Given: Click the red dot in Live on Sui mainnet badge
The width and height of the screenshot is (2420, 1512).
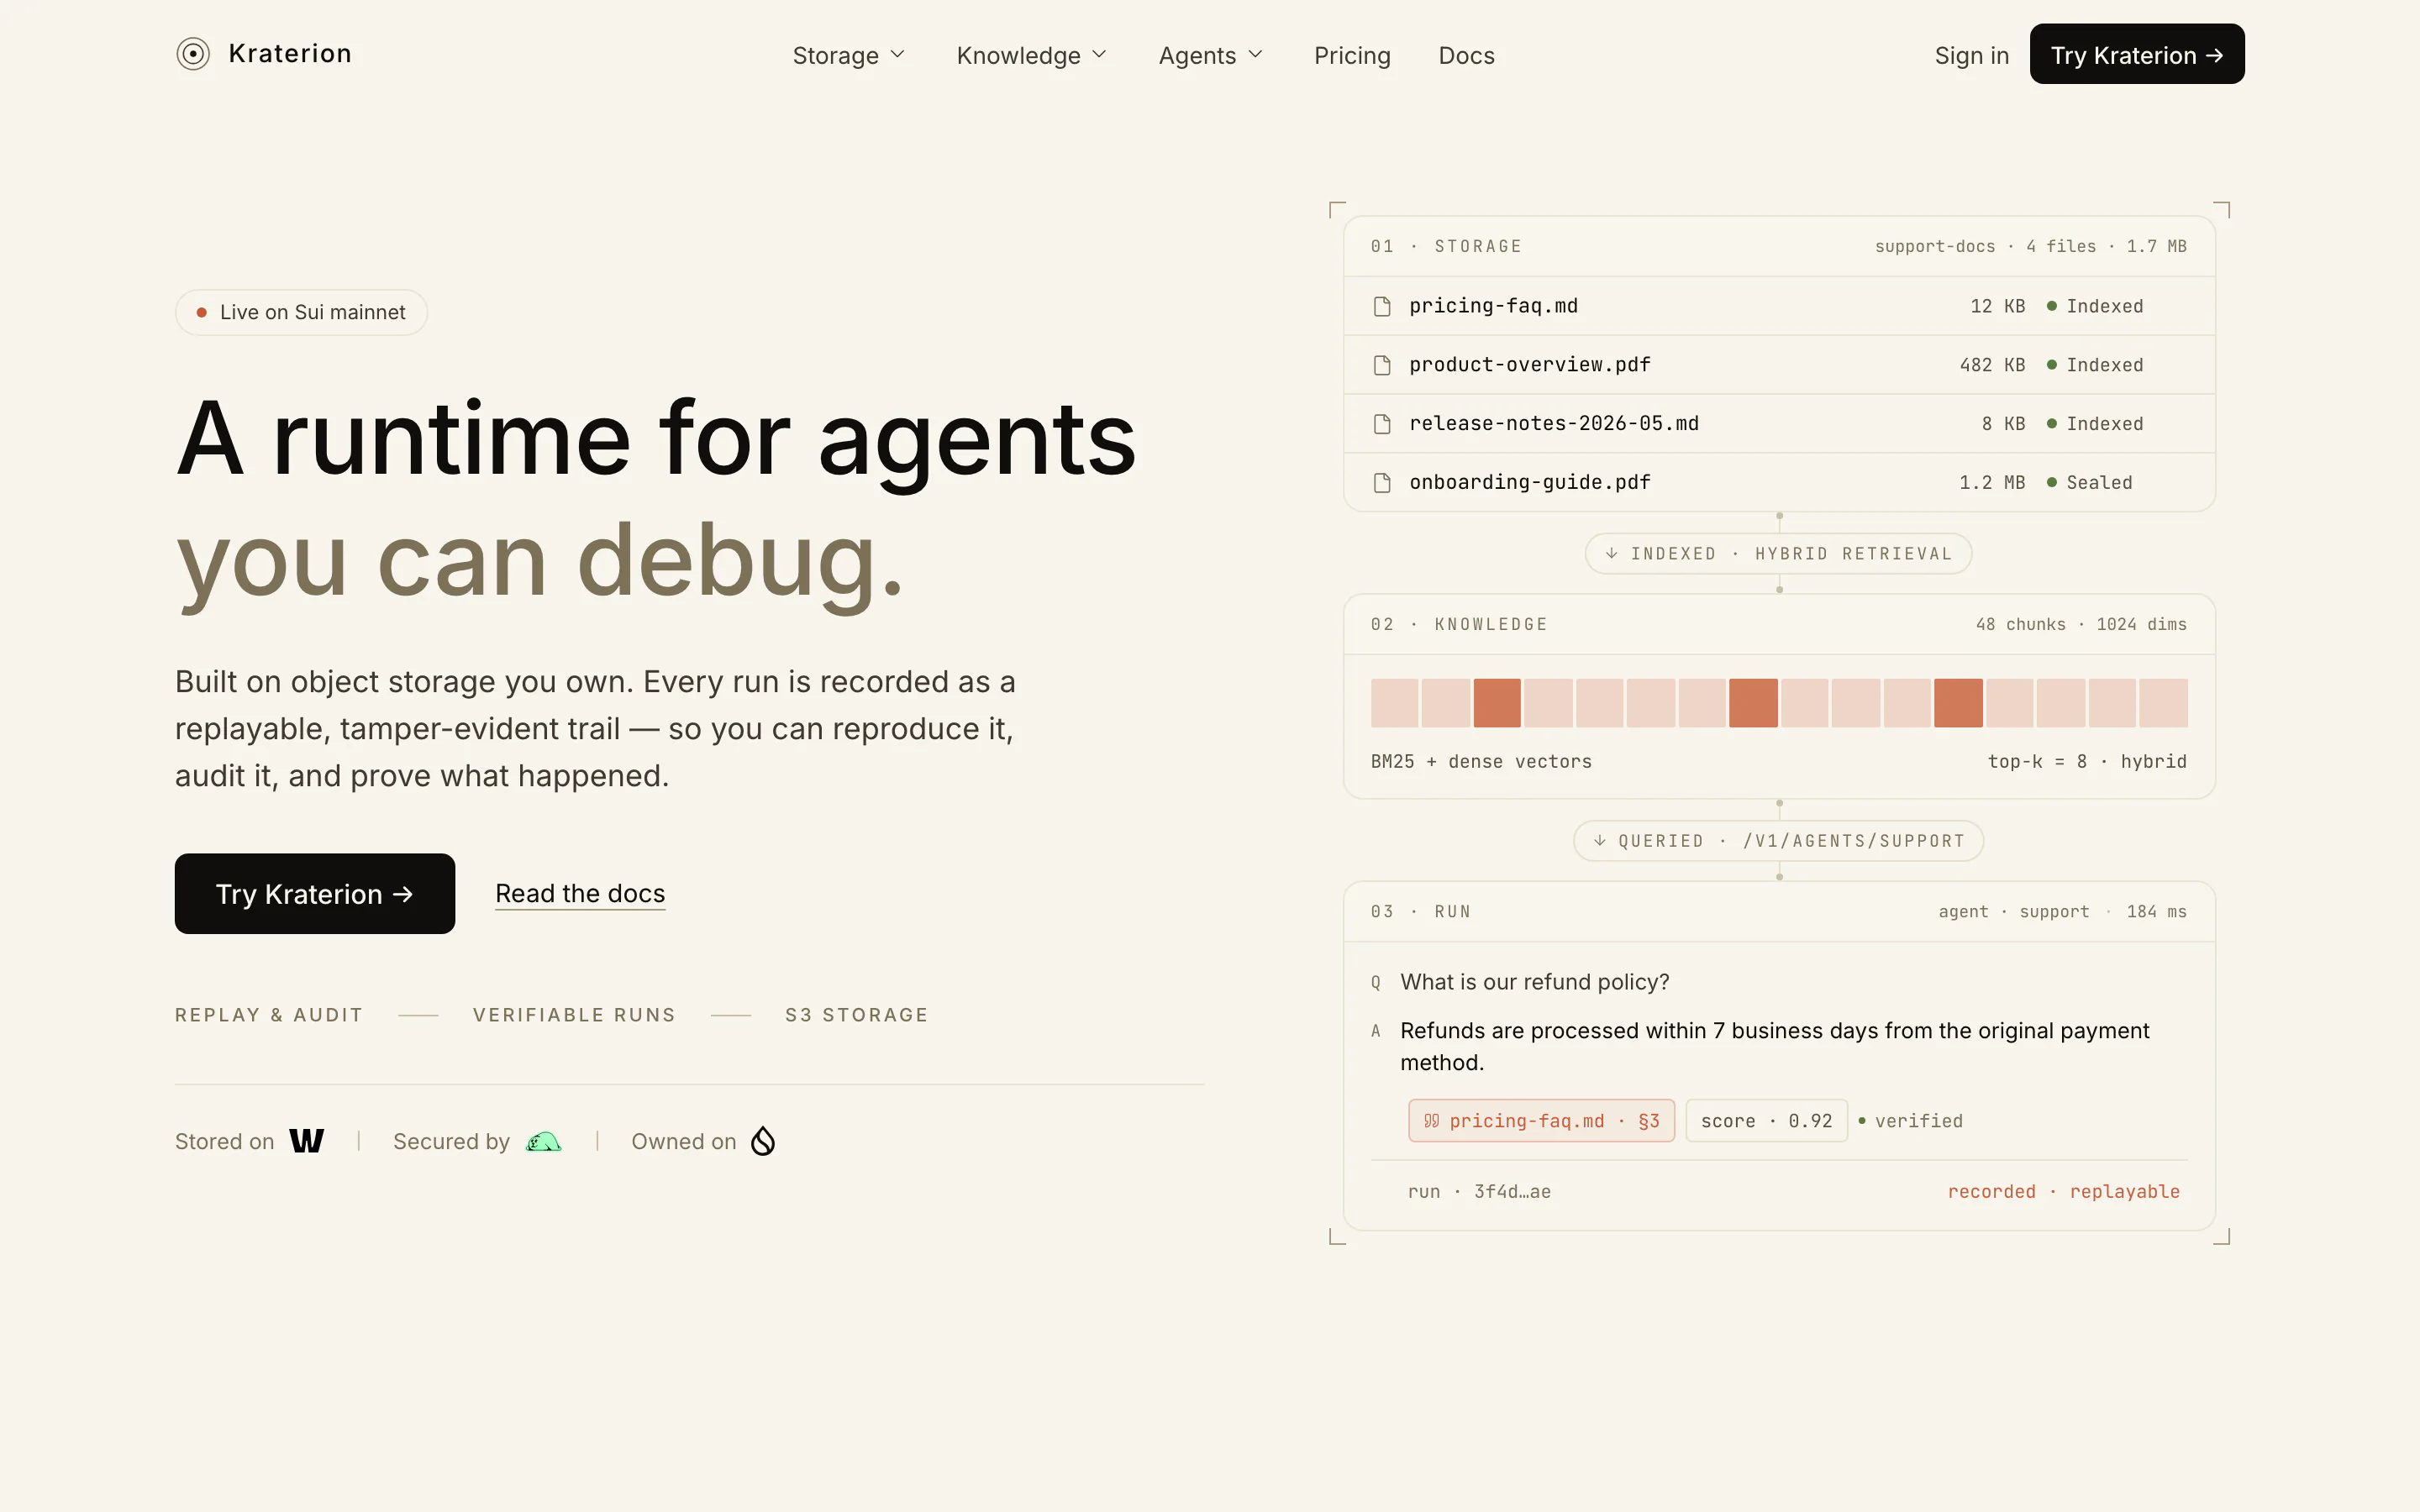Looking at the screenshot, I should [201, 312].
